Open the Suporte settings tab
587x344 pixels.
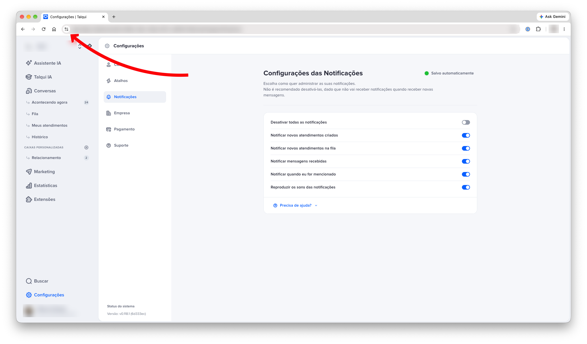click(135, 145)
